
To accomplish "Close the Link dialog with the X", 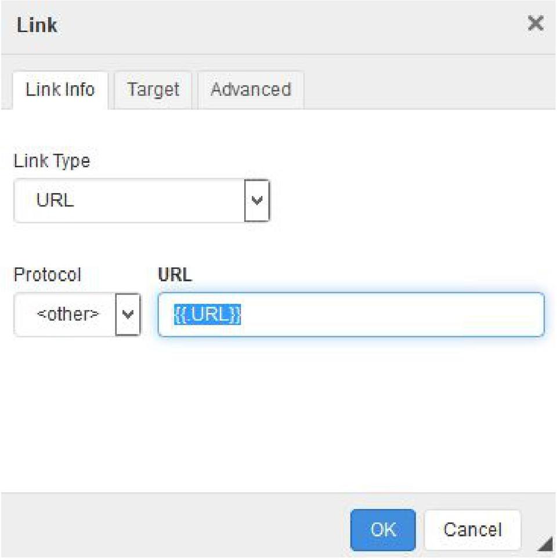I will coord(535,24).
